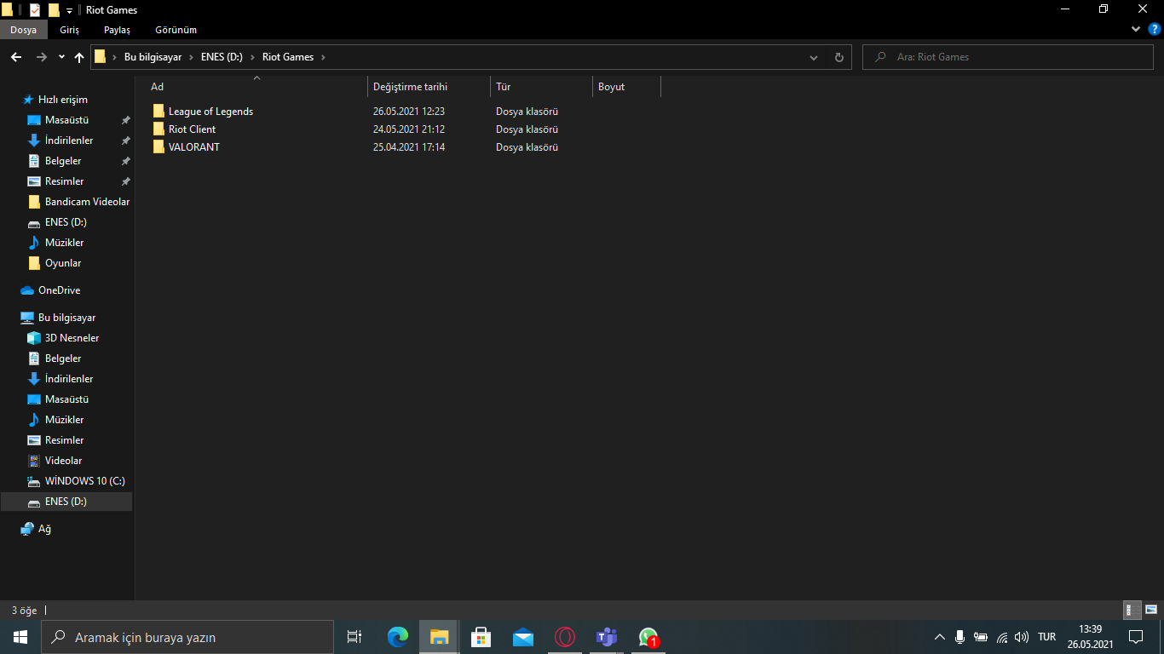Expand the ribbon with the chevron
This screenshot has width=1164, height=654.
tap(1136, 29)
